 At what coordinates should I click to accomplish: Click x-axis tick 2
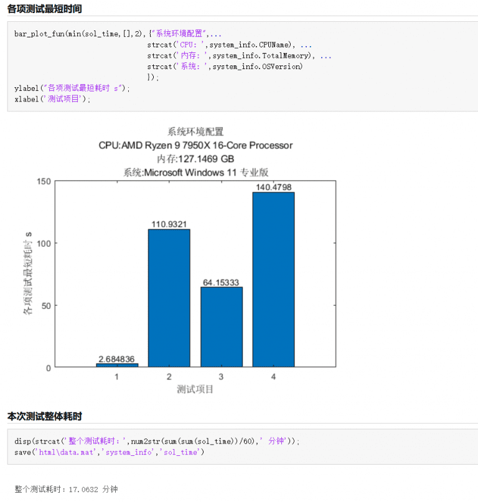click(x=169, y=377)
